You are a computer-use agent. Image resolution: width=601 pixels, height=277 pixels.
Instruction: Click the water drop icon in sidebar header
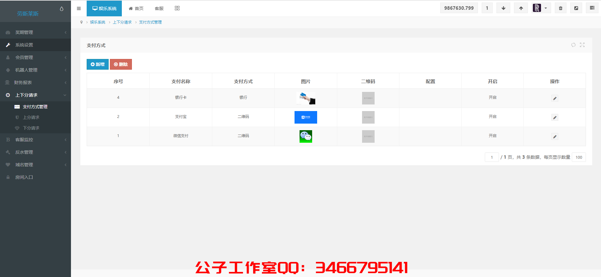(62, 9)
